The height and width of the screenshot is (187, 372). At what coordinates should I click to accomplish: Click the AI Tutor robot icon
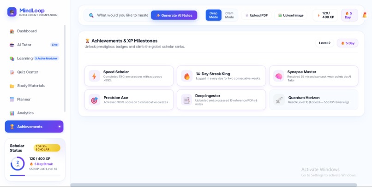[x=12, y=45]
